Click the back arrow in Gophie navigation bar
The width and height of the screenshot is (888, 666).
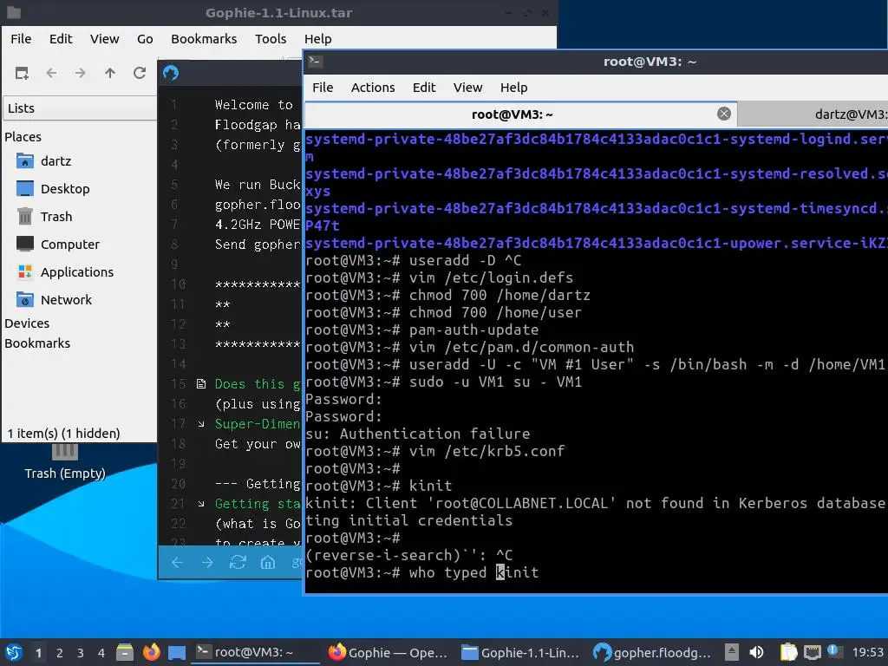click(177, 562)
